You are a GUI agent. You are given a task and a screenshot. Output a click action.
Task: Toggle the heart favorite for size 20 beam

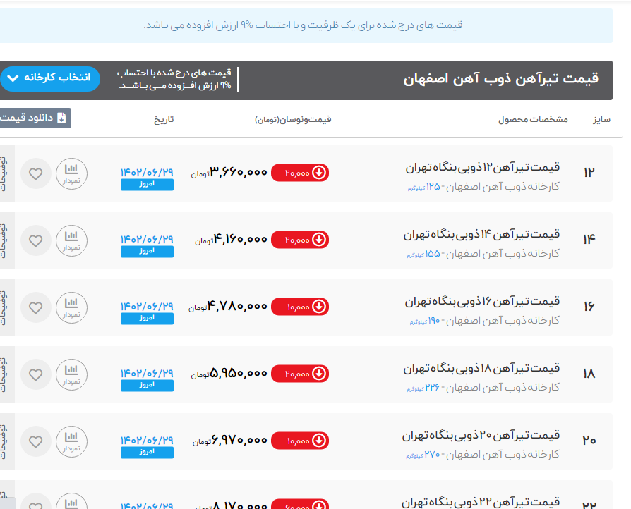point(36,441)
